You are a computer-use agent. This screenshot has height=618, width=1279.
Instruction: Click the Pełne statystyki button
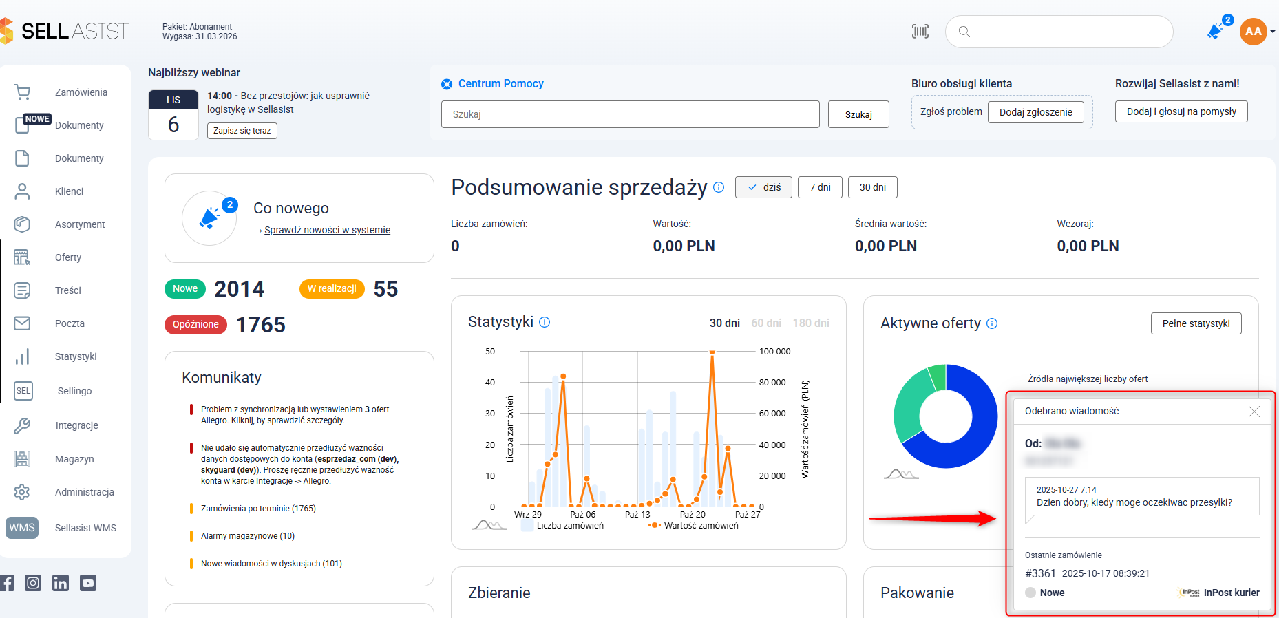1196,323
